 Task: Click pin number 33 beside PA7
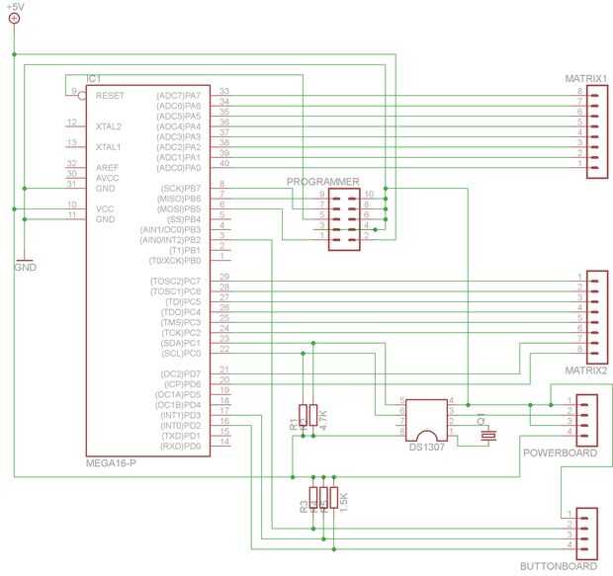224,91
